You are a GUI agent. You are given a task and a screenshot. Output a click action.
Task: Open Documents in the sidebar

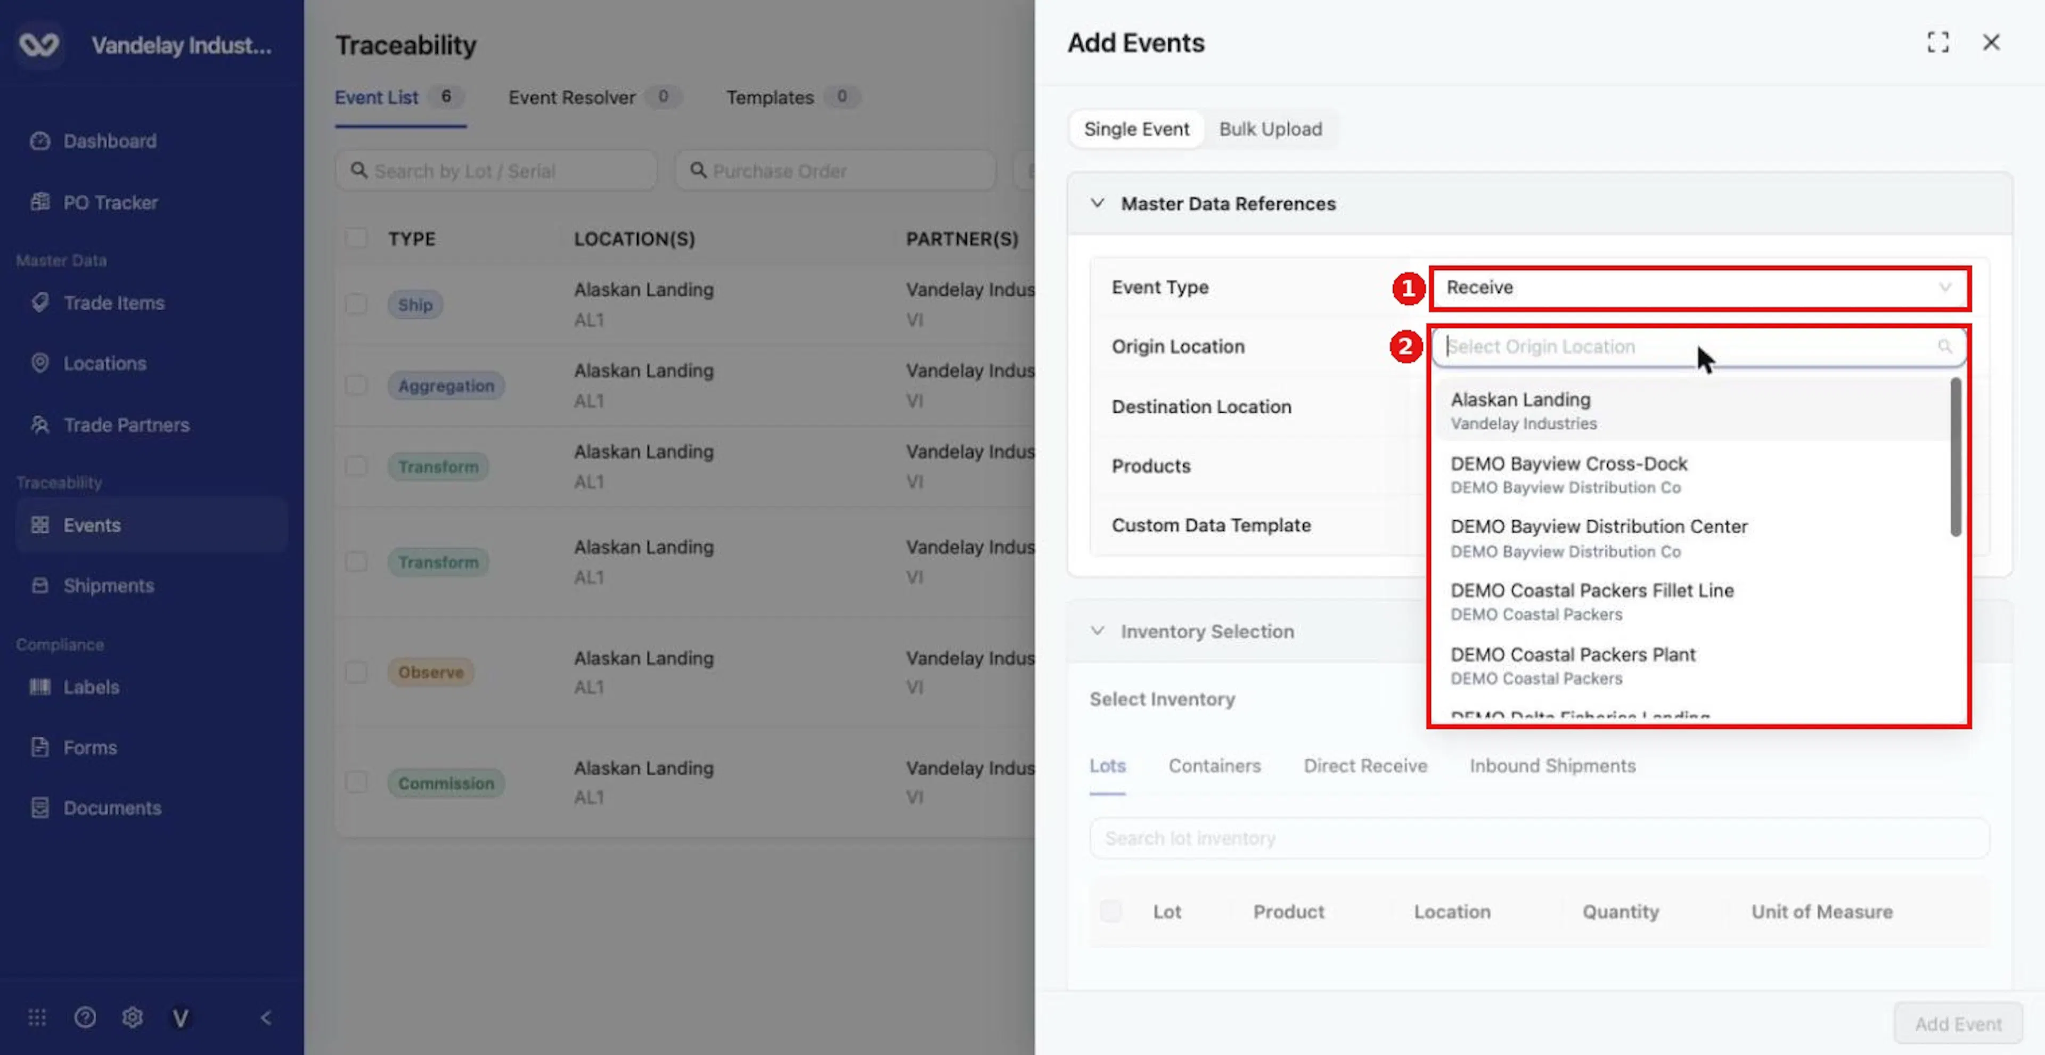point(95,807)
